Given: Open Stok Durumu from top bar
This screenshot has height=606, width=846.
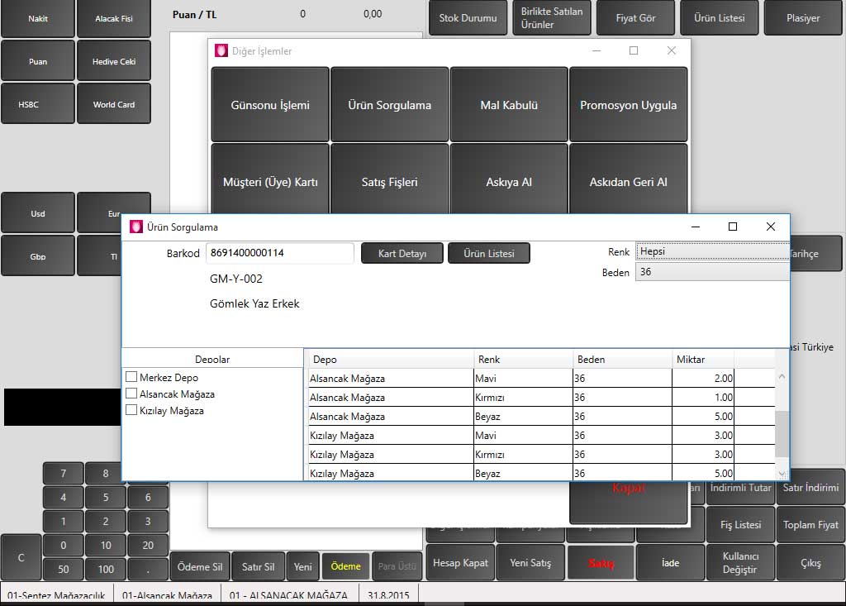Looking at the screenshot, I should tap(468, 18).
